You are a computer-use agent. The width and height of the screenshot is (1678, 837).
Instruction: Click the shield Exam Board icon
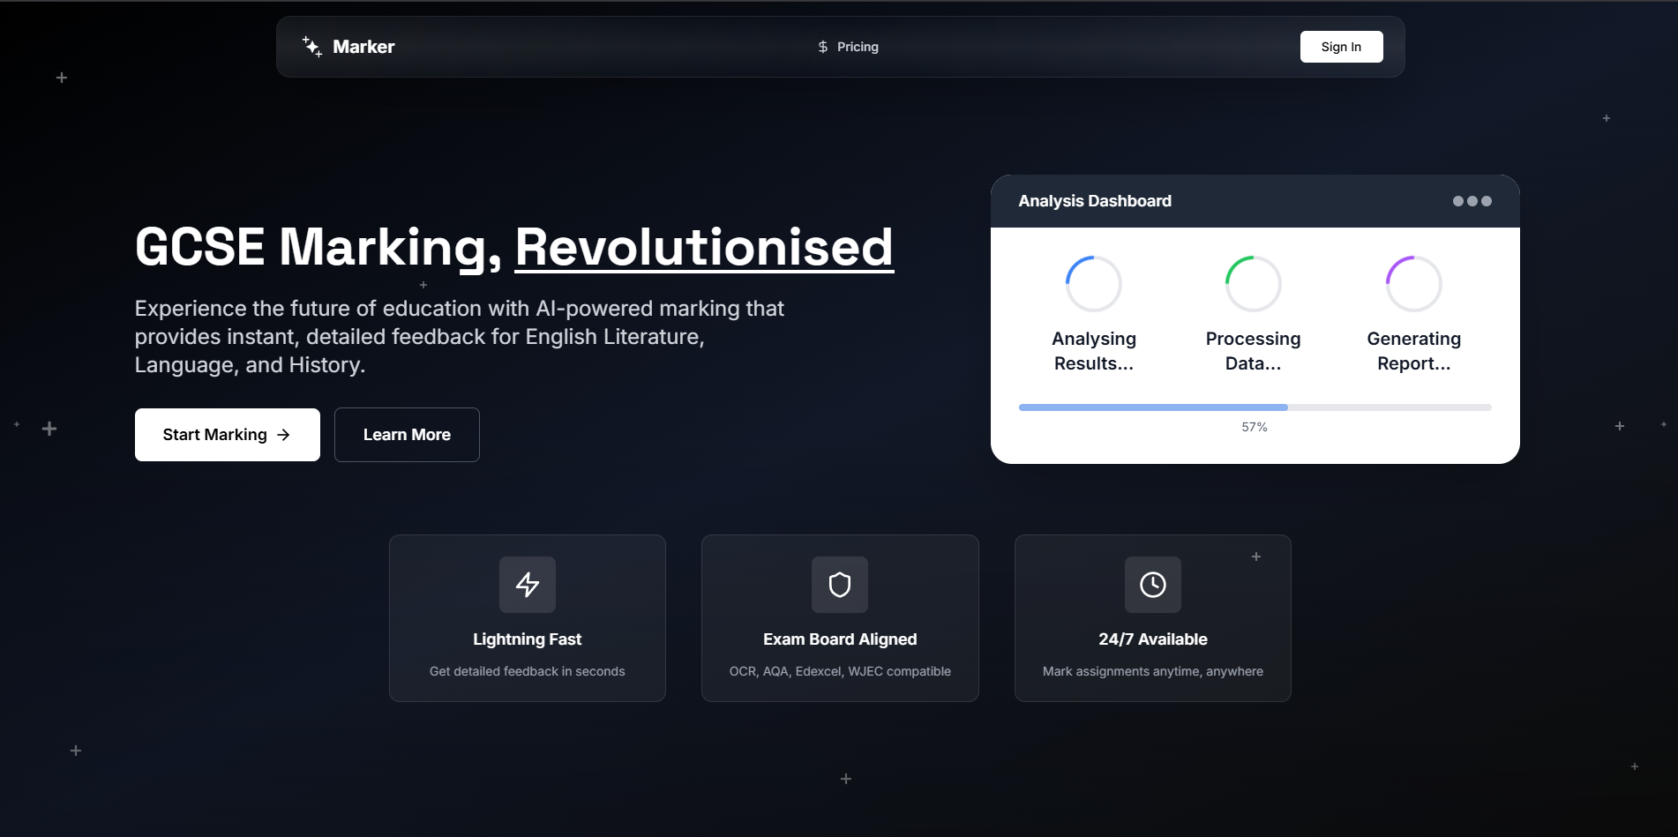(x=839, y=585)
